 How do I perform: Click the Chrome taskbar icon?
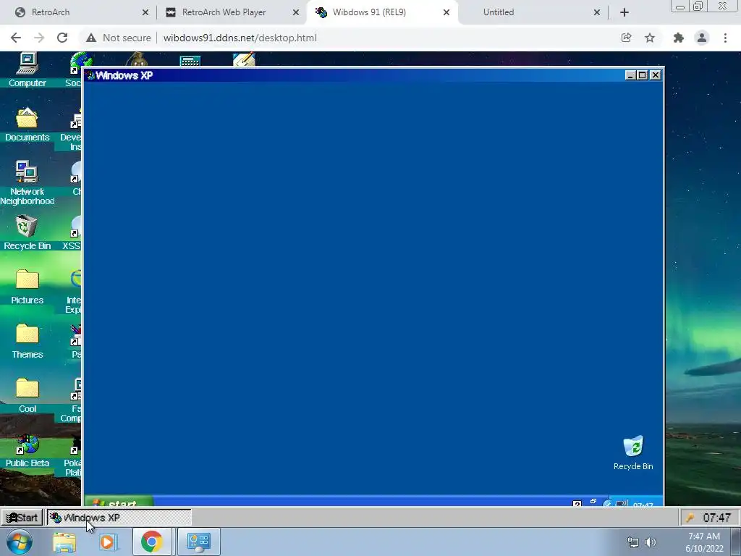(x=152, y=542)
